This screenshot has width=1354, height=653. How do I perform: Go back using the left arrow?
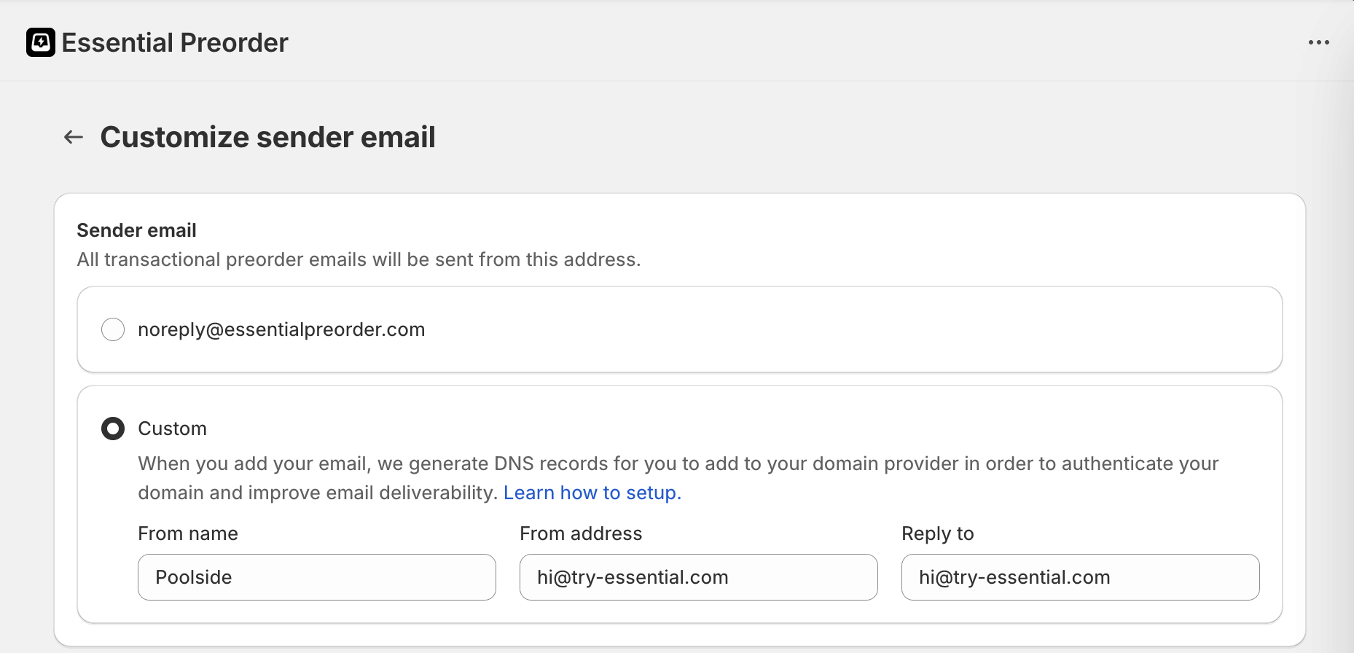(74, 137)
